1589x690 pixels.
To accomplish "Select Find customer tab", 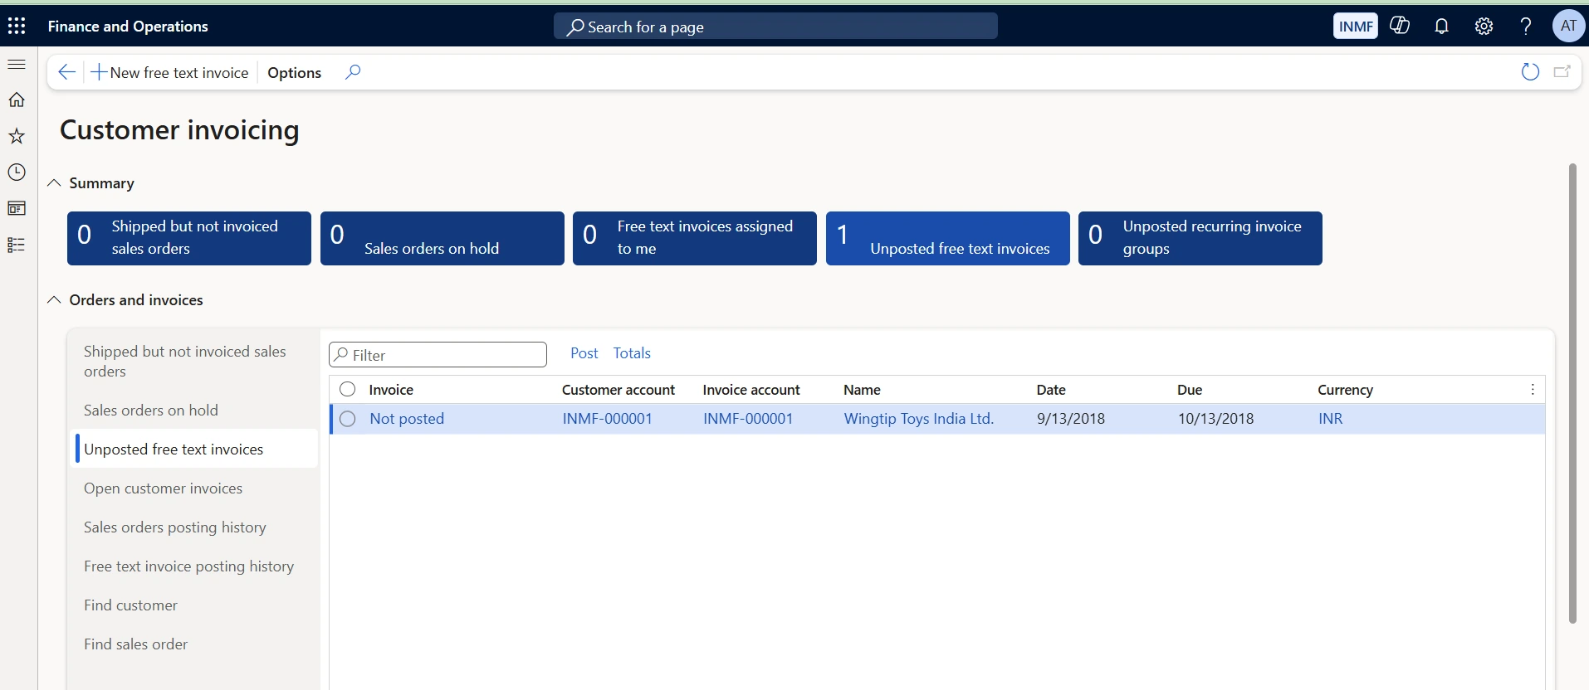I will [193, 605].
